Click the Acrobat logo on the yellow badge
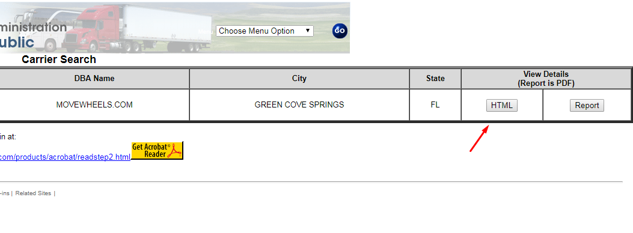Screen dimensions: 633x233 click(x=175, y=151)
